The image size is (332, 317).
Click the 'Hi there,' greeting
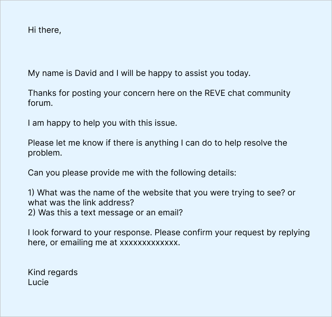(44, 30)
